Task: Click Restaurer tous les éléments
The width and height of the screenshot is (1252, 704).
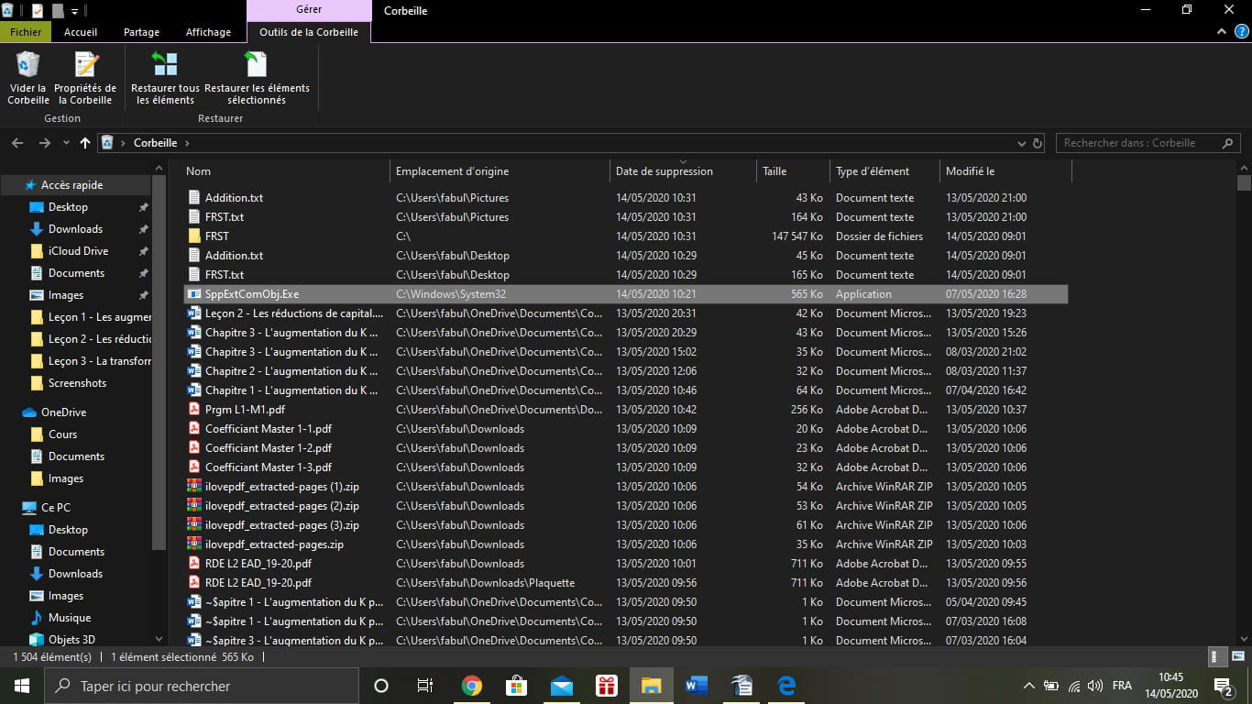Action: [165, 77]
